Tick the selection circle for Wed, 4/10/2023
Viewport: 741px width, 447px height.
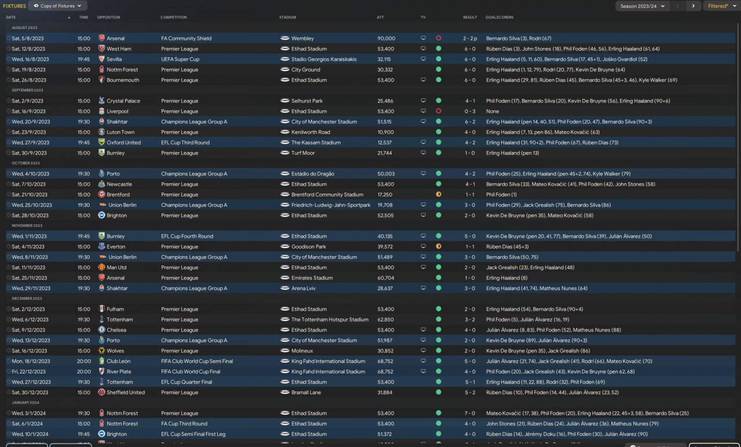coord(9,173)
